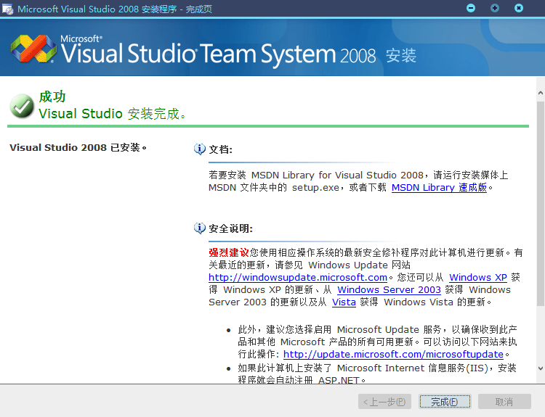This screenshot has width=545, height=417.
Task: Open the windowsupdate.microsoft.com link
Action: tap(298, 277)
